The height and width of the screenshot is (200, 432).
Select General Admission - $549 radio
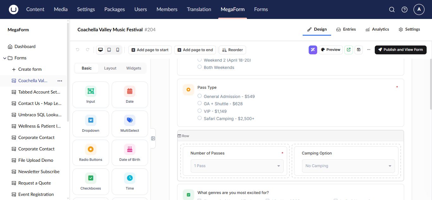(x=200, y=96)
